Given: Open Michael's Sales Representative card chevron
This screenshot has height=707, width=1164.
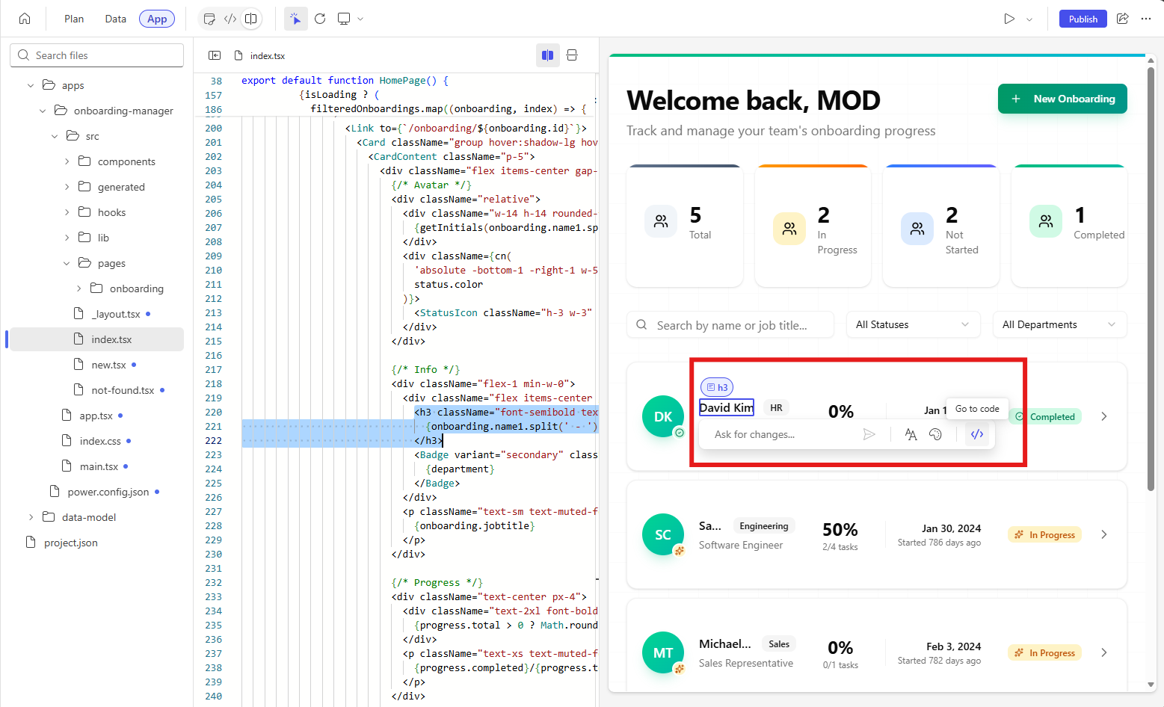Looking at the screenshot, I should click(x=1104, y=652).
